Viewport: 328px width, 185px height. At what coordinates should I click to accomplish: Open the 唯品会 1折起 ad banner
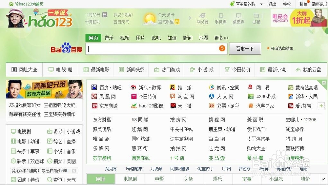pyautogui.click(x=298, y=18)
